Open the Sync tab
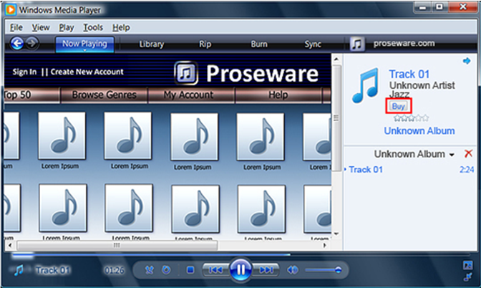 (x=313, y=44)
